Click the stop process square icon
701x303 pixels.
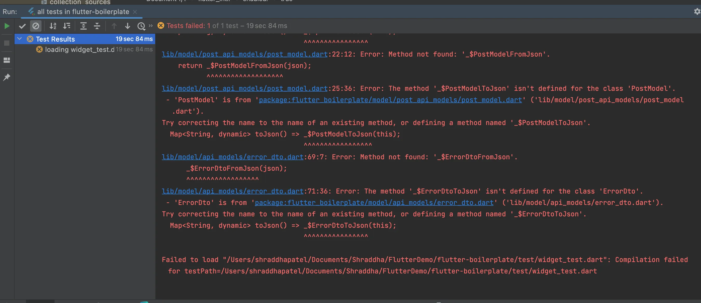[x=7, y=43]
